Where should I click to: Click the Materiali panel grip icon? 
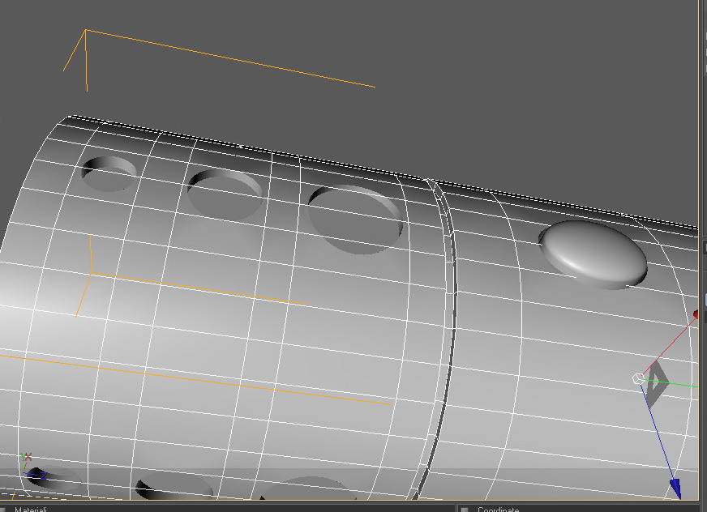(x=2, y=510)
